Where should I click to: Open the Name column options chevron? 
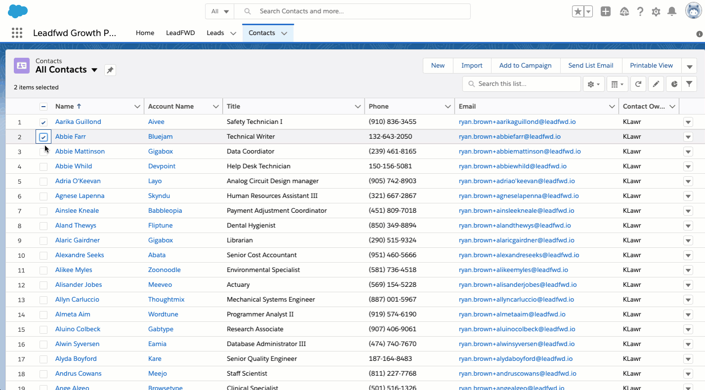tap(137, 107)
